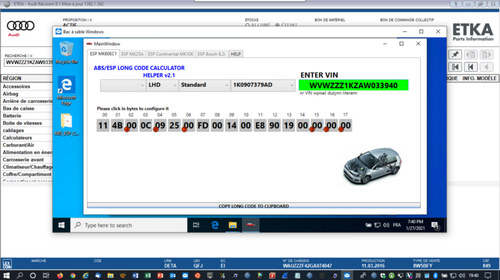This screenshot has height=280, width=500.
Task: Switch to the ESP MK25A tab
Action: click(x=132, y=54)
